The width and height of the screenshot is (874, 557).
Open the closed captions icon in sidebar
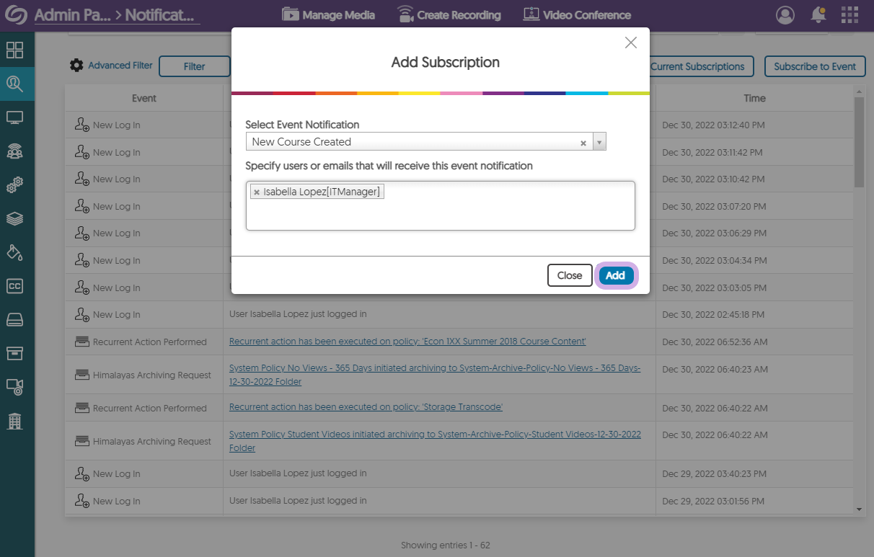tap(15, 286)
